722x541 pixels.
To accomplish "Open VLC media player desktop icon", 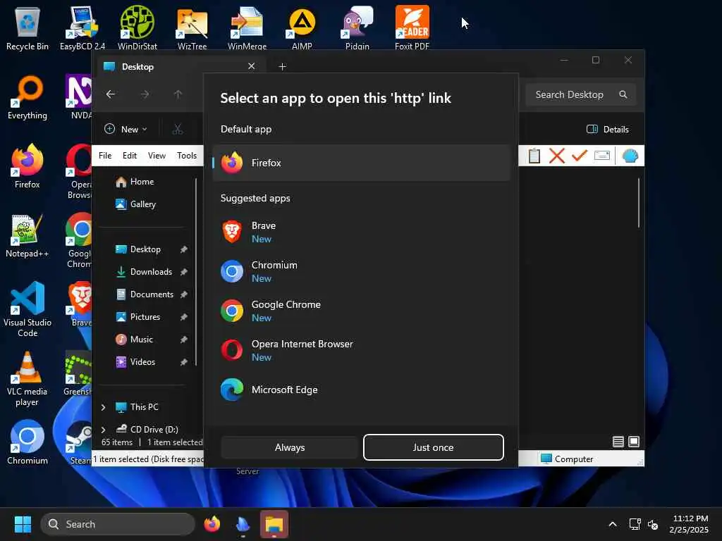I will 27,379.
